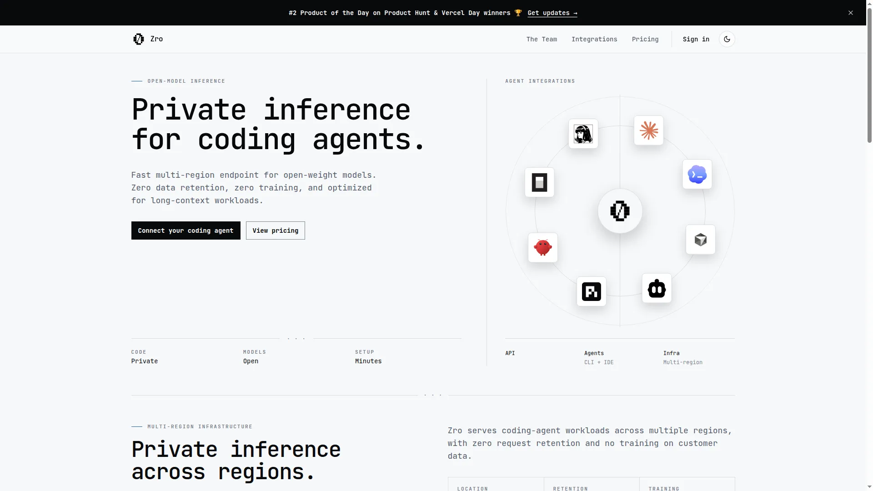Select the black pixel-square R icon

pos(591,291)
